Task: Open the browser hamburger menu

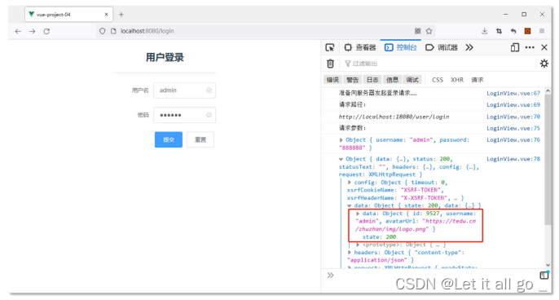Action: click(x=542, y=31)
